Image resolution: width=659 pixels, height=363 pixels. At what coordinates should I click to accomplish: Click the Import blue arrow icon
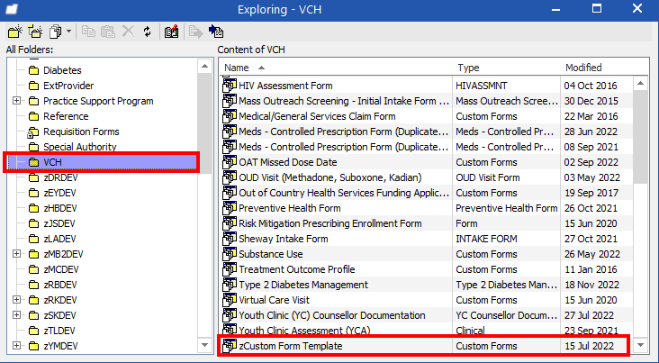[x=216, y=32]
